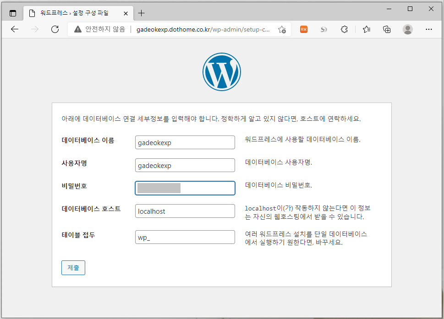Click the 데이터베이스 이름 label

[88, 140]
